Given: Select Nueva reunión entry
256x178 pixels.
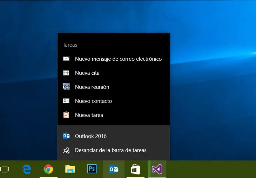Looking at the screenshot, I should 114,87.
